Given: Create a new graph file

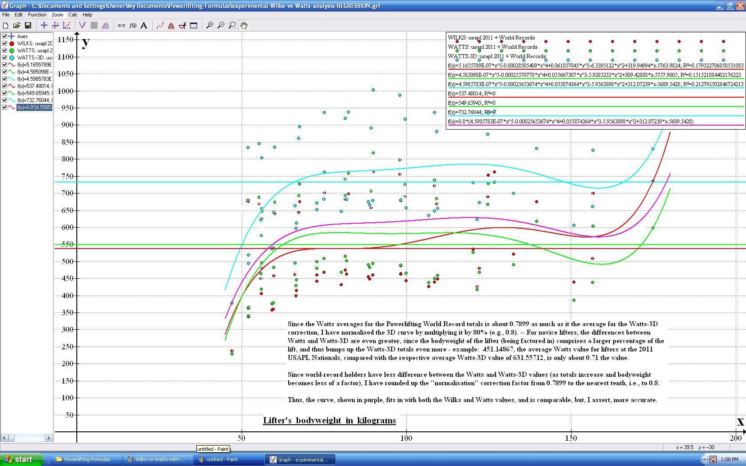Looking at the screenshot, I should coord(6,25).
